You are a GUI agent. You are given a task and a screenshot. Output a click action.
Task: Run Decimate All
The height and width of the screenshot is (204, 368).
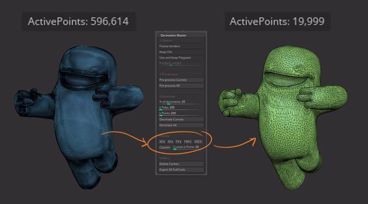181,125
